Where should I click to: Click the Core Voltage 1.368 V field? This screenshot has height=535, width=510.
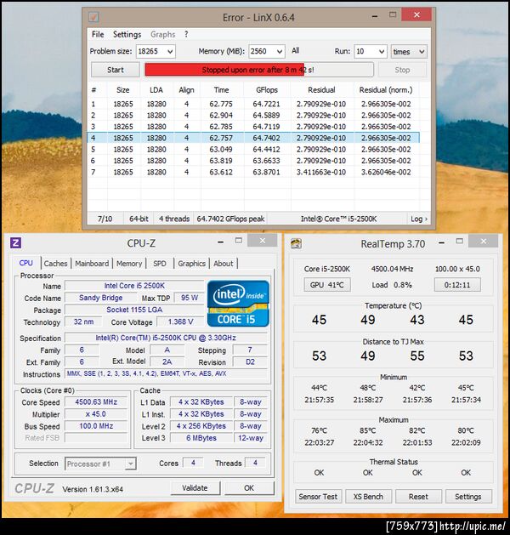[180, 322]
